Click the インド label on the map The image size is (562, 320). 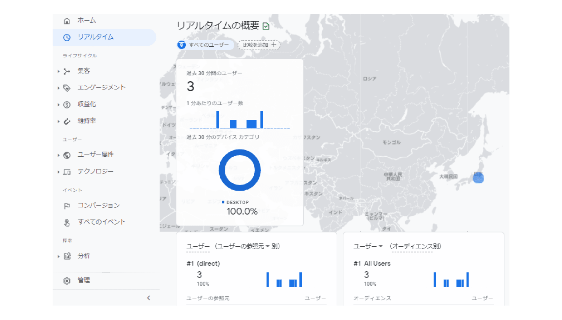(336, 212)
